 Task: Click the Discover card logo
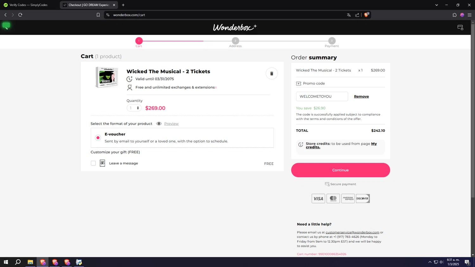tap(363, 198)
